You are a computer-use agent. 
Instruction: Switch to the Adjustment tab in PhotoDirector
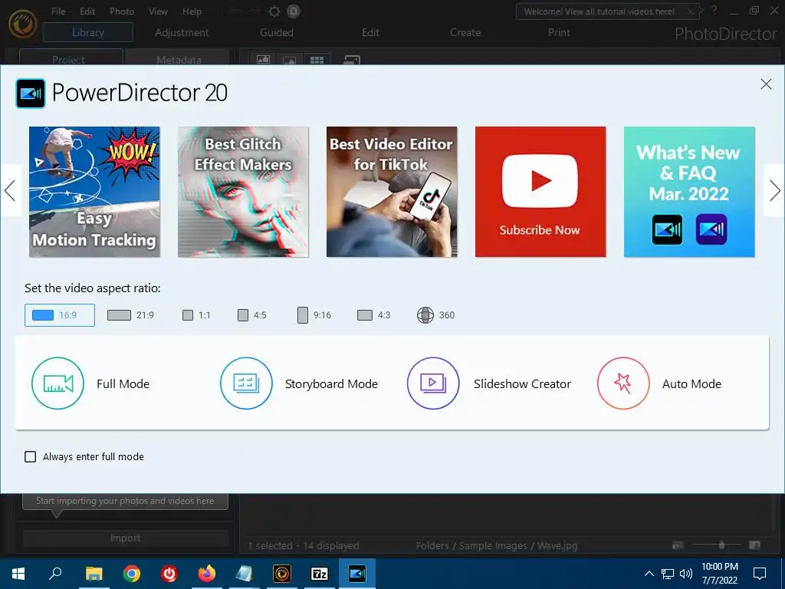tap(182, 32)
